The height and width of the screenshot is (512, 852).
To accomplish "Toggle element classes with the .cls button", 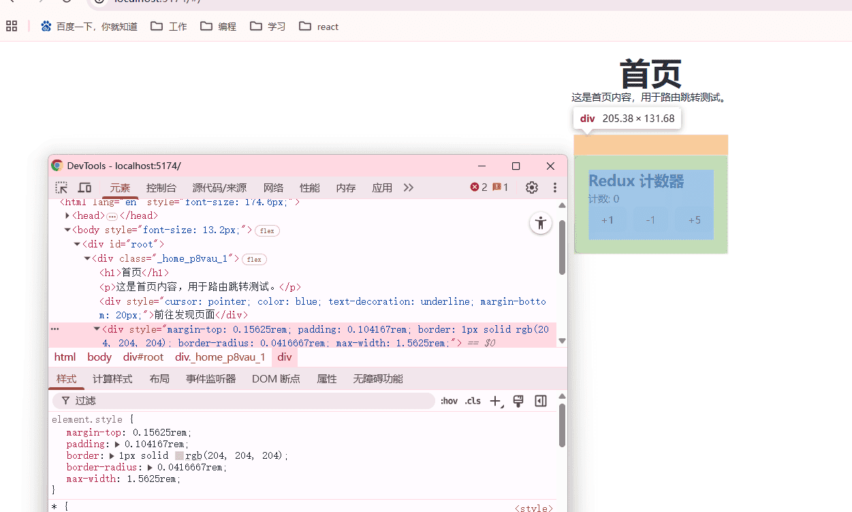I will pyautogui.click(x=473, y=401).
